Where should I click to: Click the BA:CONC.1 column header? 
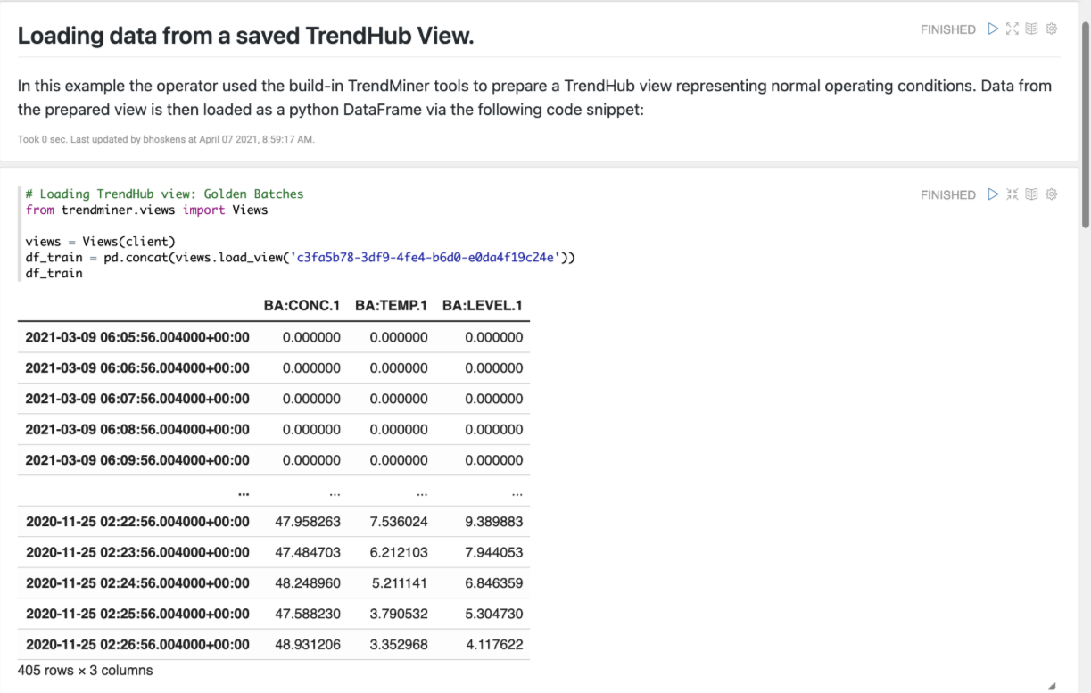click(x=302, y=305)
